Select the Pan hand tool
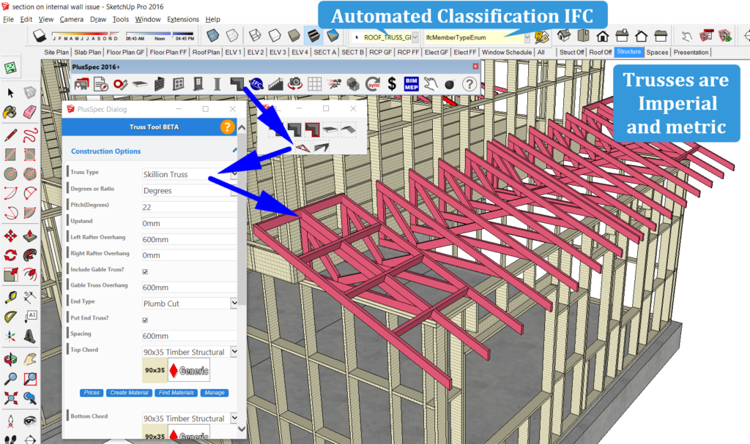 (x=29, y=359)
